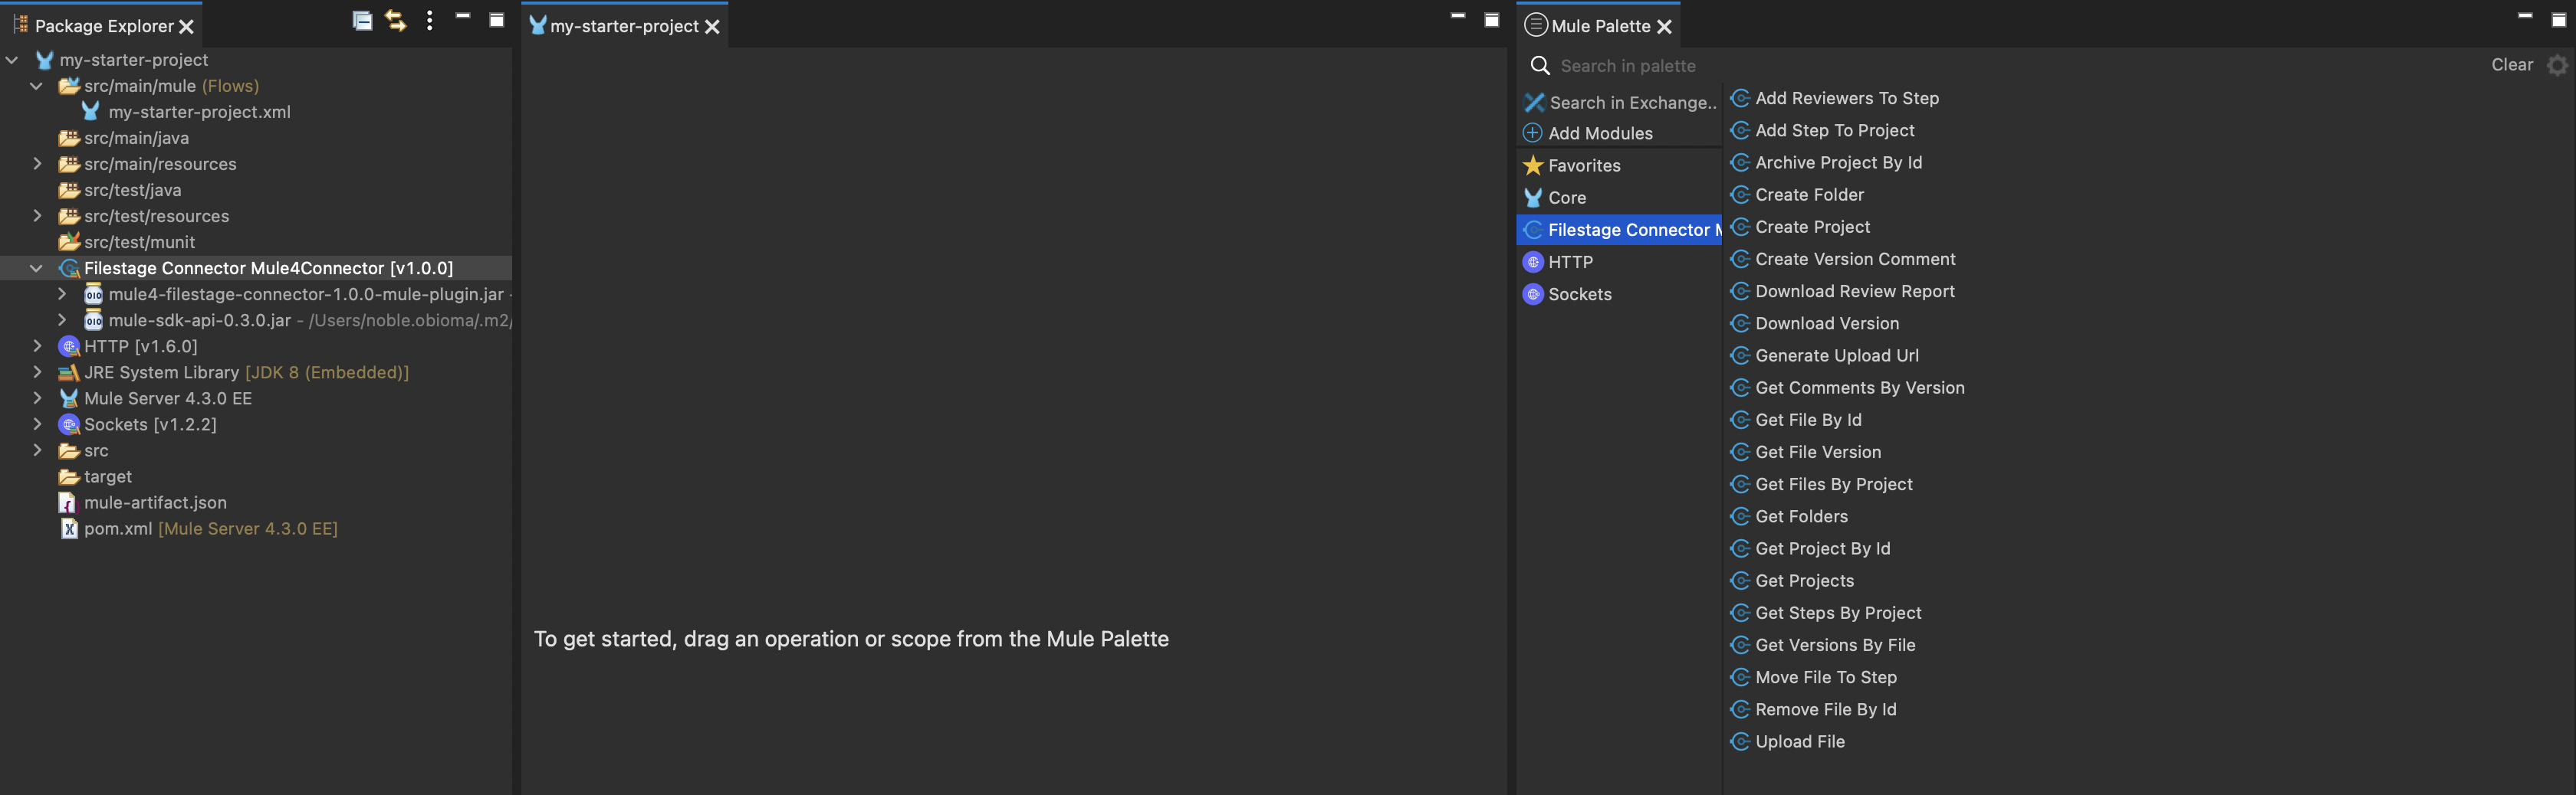Click the mule-sdk-api jar icon
The height and width of the screenshot is (795, 2576).
coord(93,319)
